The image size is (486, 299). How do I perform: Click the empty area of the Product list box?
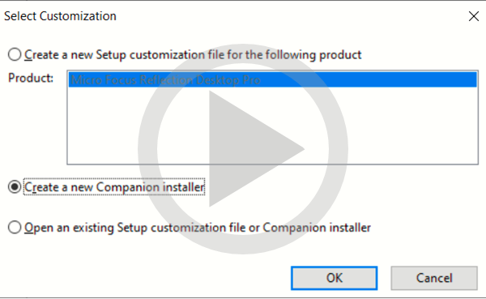point(272,126)
